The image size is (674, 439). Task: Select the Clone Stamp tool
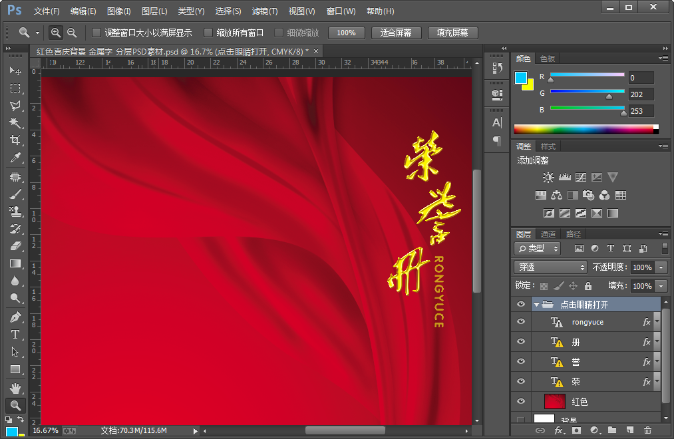15,212
